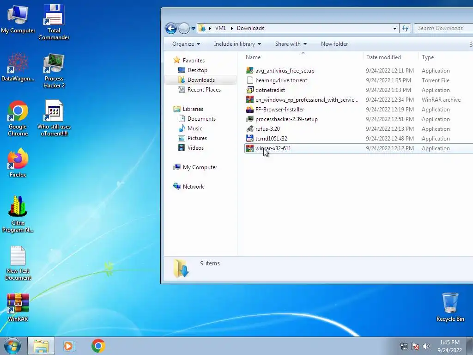The height and width of the screenshot is (355, 473).
Task: Open the Share with dropdown
Action: [291, 44]
